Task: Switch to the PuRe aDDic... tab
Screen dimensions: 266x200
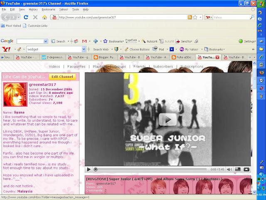Action: pyautogui.click(x=183, y=57)
